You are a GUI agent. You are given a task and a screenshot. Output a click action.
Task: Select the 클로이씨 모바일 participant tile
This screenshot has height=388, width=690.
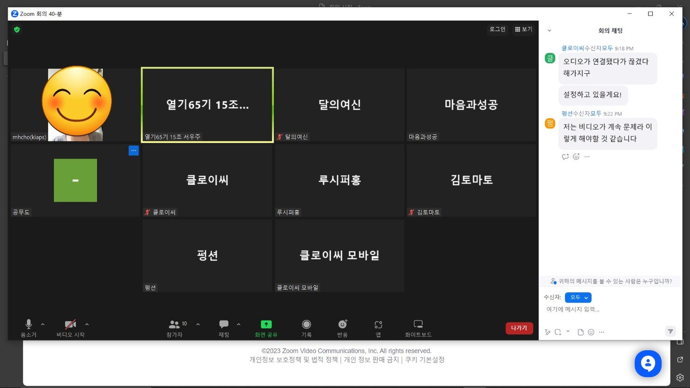coord(340,256)
